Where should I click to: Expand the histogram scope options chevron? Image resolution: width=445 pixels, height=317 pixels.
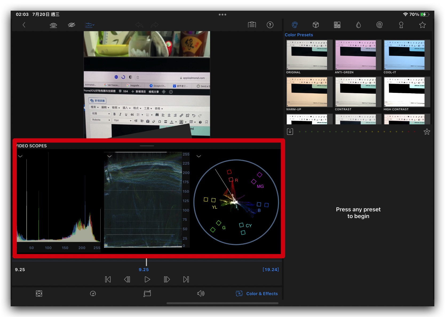pyautogui.click(x=20, y=156)
